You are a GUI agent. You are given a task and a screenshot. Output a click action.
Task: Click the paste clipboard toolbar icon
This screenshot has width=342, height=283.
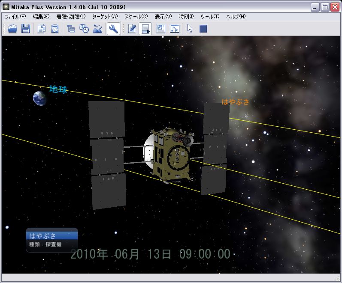pyautogui.click(x=55, y=29)
